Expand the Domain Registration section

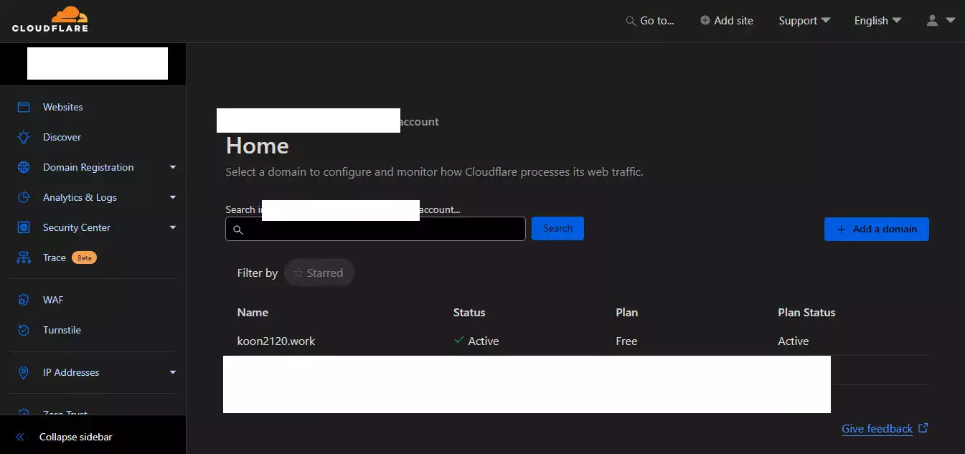click(172, 167)
